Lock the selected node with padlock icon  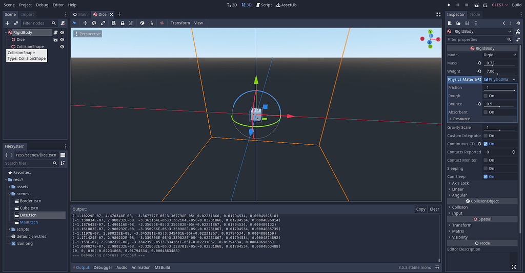pyautogui.click(x=123, y=23)
